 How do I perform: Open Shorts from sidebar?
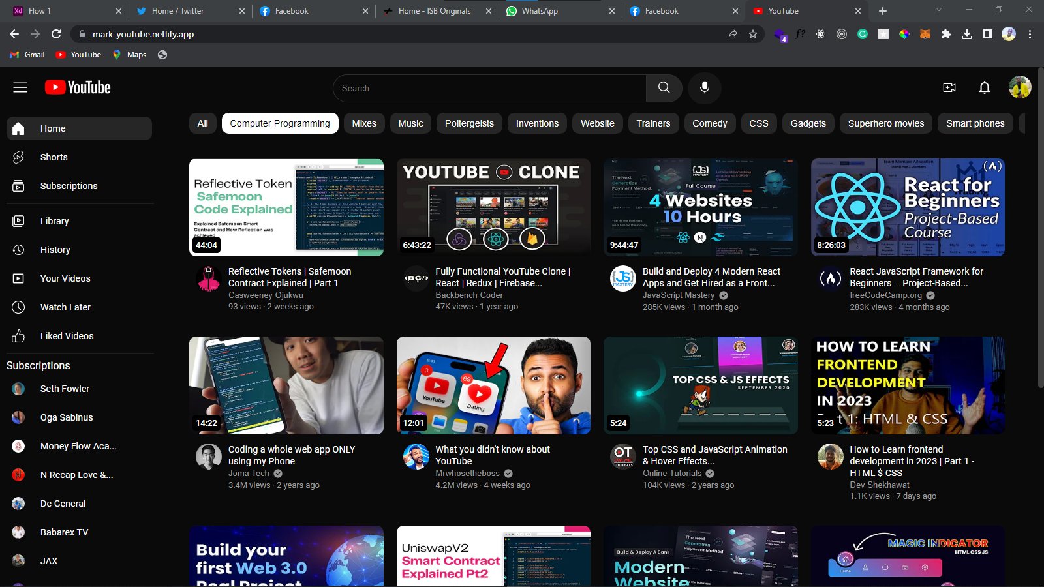(79, 157)
